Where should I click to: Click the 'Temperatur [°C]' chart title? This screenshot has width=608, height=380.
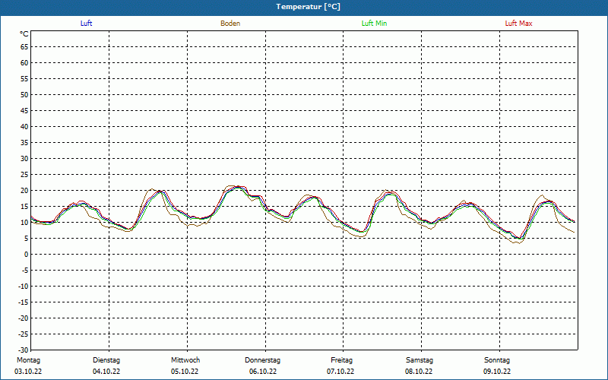point(309,7)
